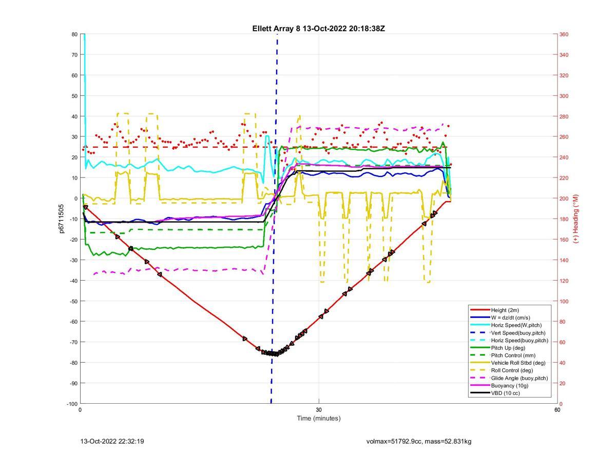Click the timestamp 13-Oct-2022 22:32:19
The width and height of the screenshot is (616, 454).
pos(112,441)
